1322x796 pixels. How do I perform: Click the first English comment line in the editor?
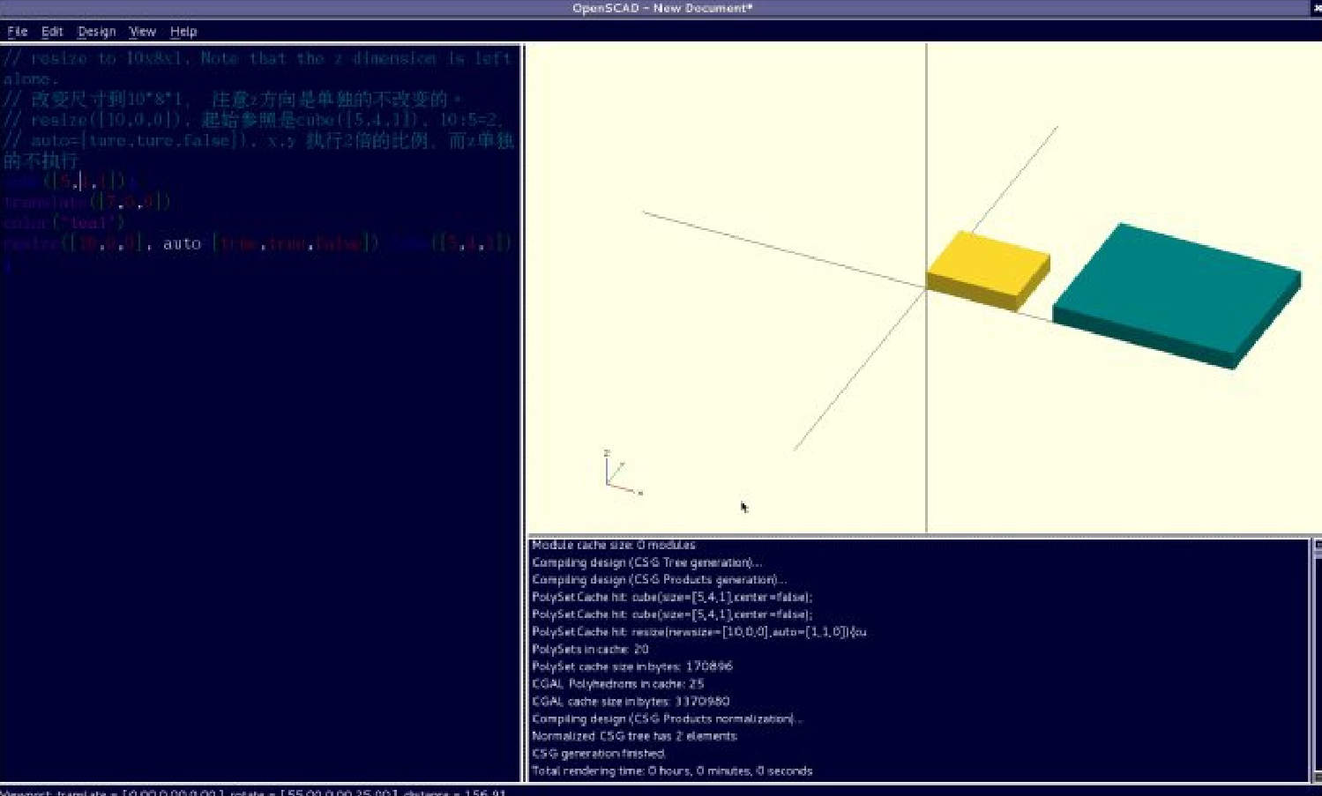coord(256,59)
